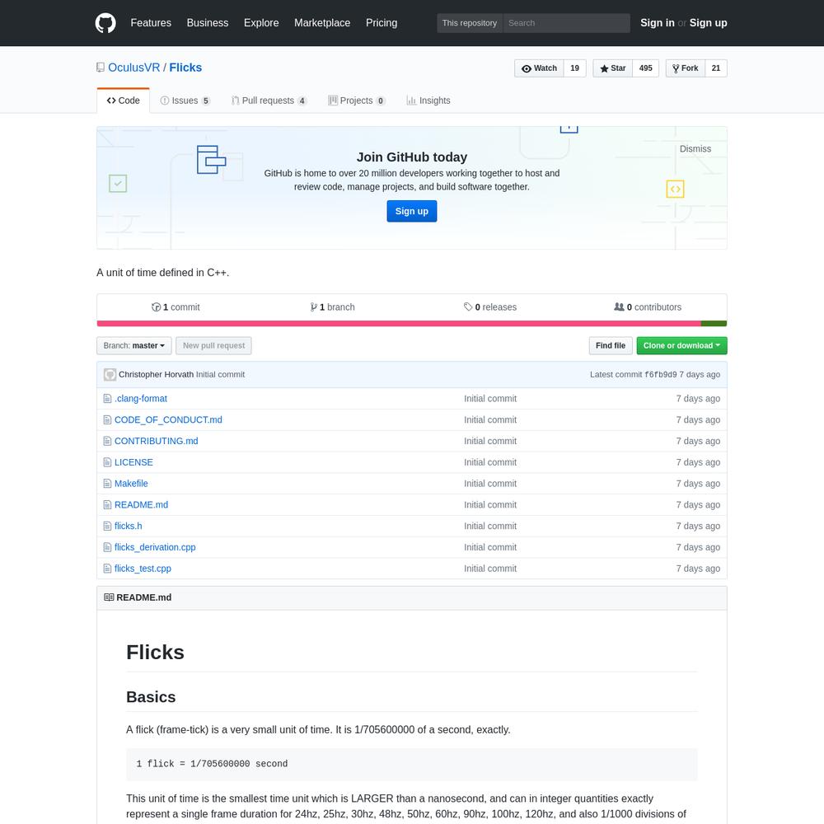Dismiss the Join GitHub today banner
This screenshot has width=824, height=824.
[695, 148]
